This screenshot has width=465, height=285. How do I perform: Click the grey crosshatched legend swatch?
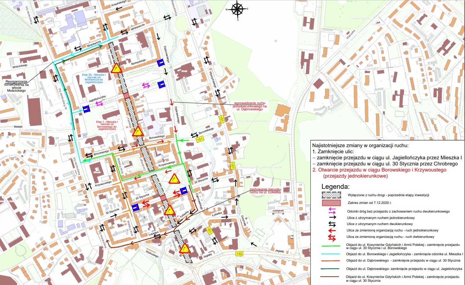tap(332, 195)
